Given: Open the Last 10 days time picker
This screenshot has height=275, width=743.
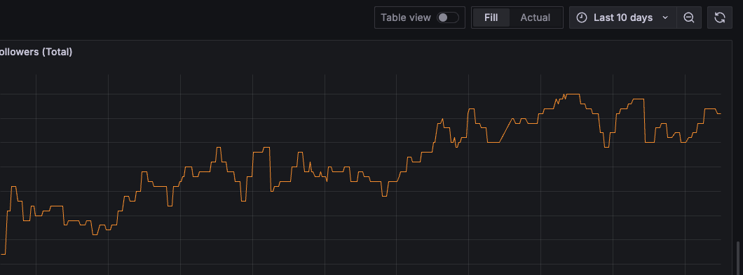Looking at the screenshot, I should (622, 17).
